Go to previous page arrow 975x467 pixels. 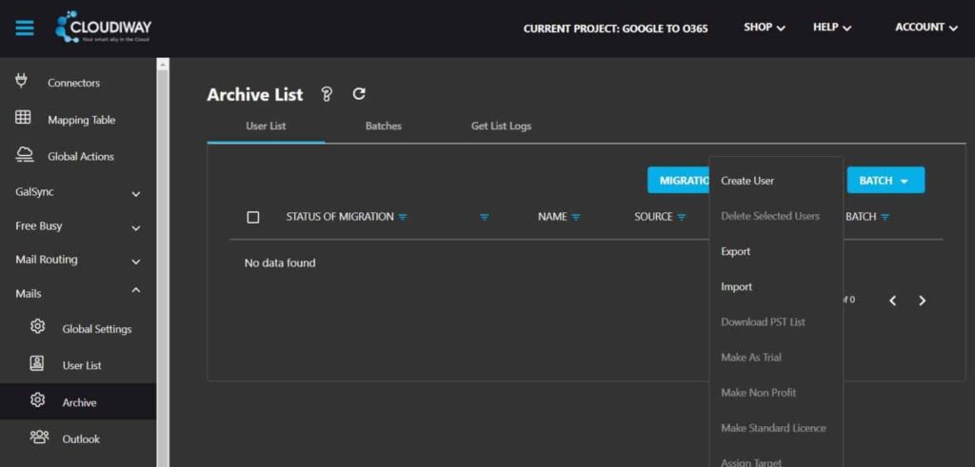[893, 301]
